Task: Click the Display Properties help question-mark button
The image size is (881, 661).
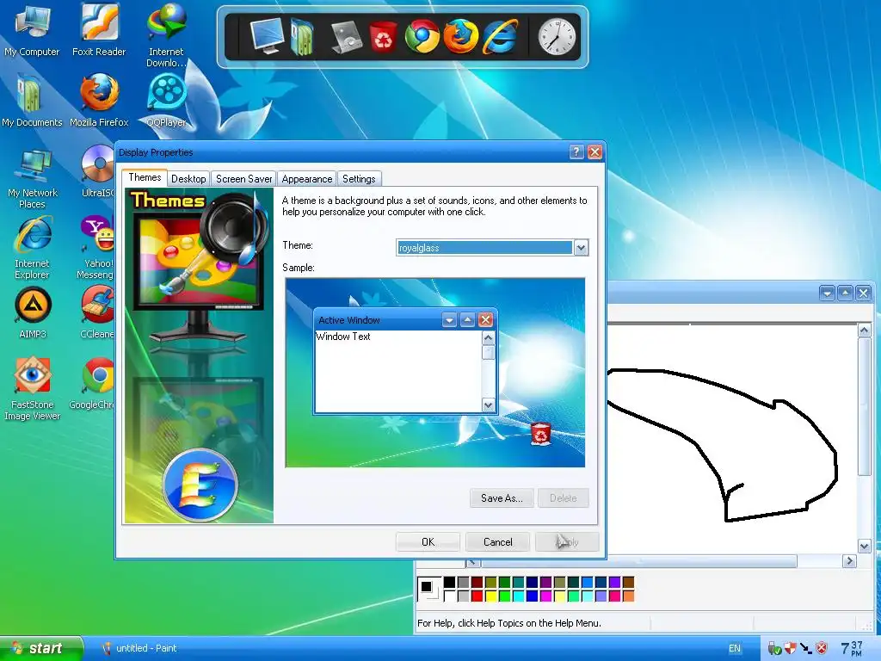Action: [576, 151]
